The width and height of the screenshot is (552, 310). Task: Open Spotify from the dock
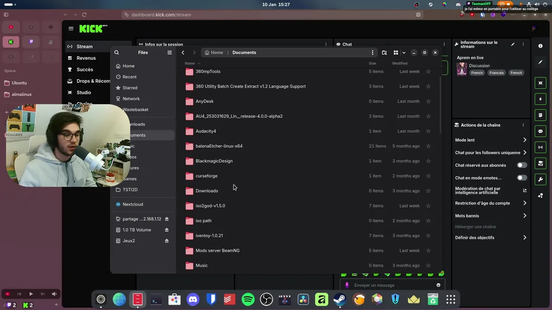point(248,299)
